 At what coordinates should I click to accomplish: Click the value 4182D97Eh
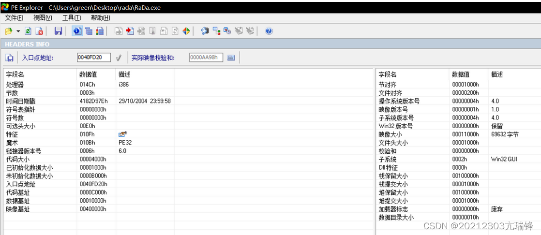[93, 101]
